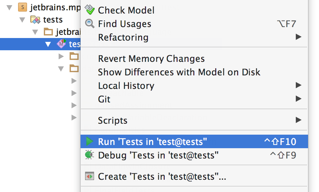Open the Refactoring submenu

[123, 37]
